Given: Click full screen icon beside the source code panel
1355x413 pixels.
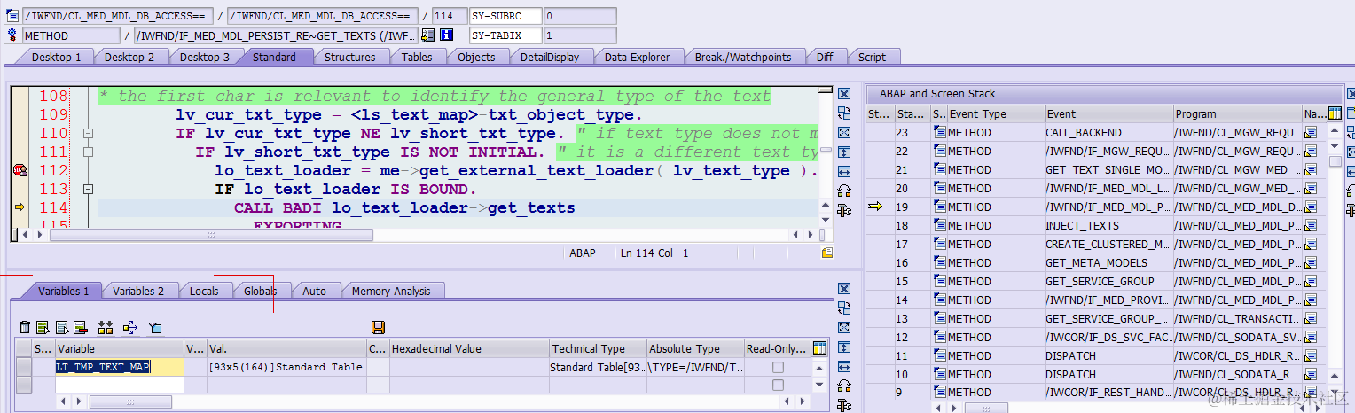Looking at the screenshot, I should pyautogui.click(x=844, y=133).
